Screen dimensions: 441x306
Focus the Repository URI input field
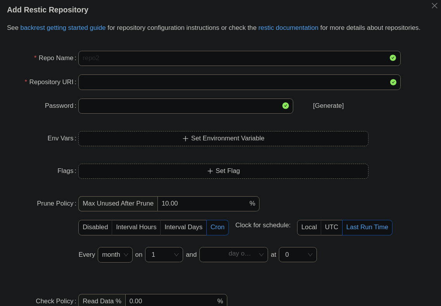tap(239, 82)
